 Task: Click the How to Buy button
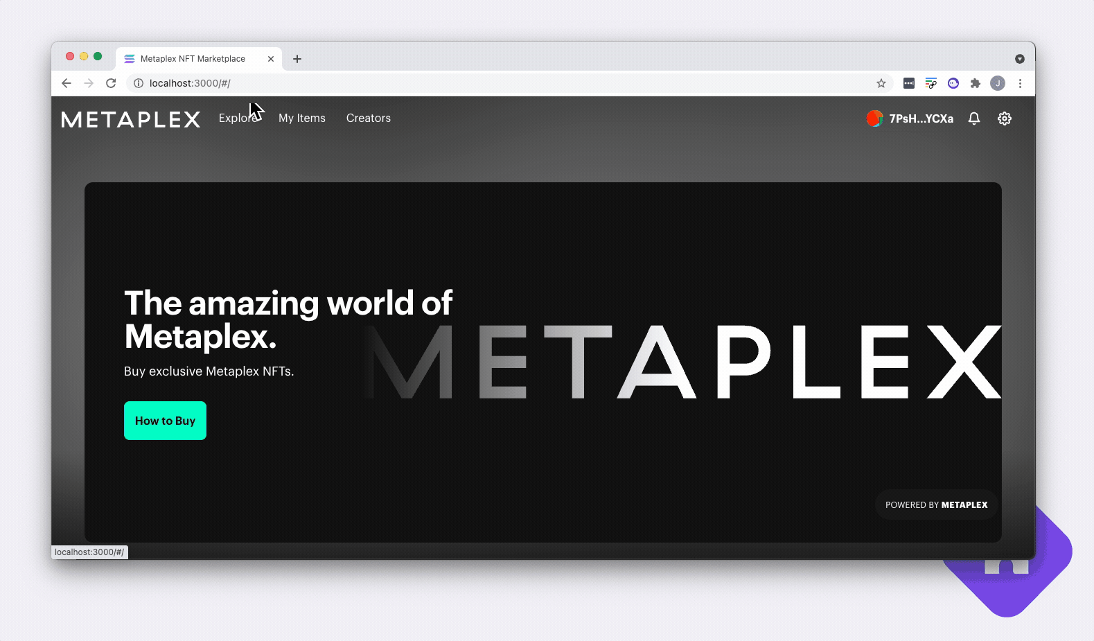pos(165,421)
